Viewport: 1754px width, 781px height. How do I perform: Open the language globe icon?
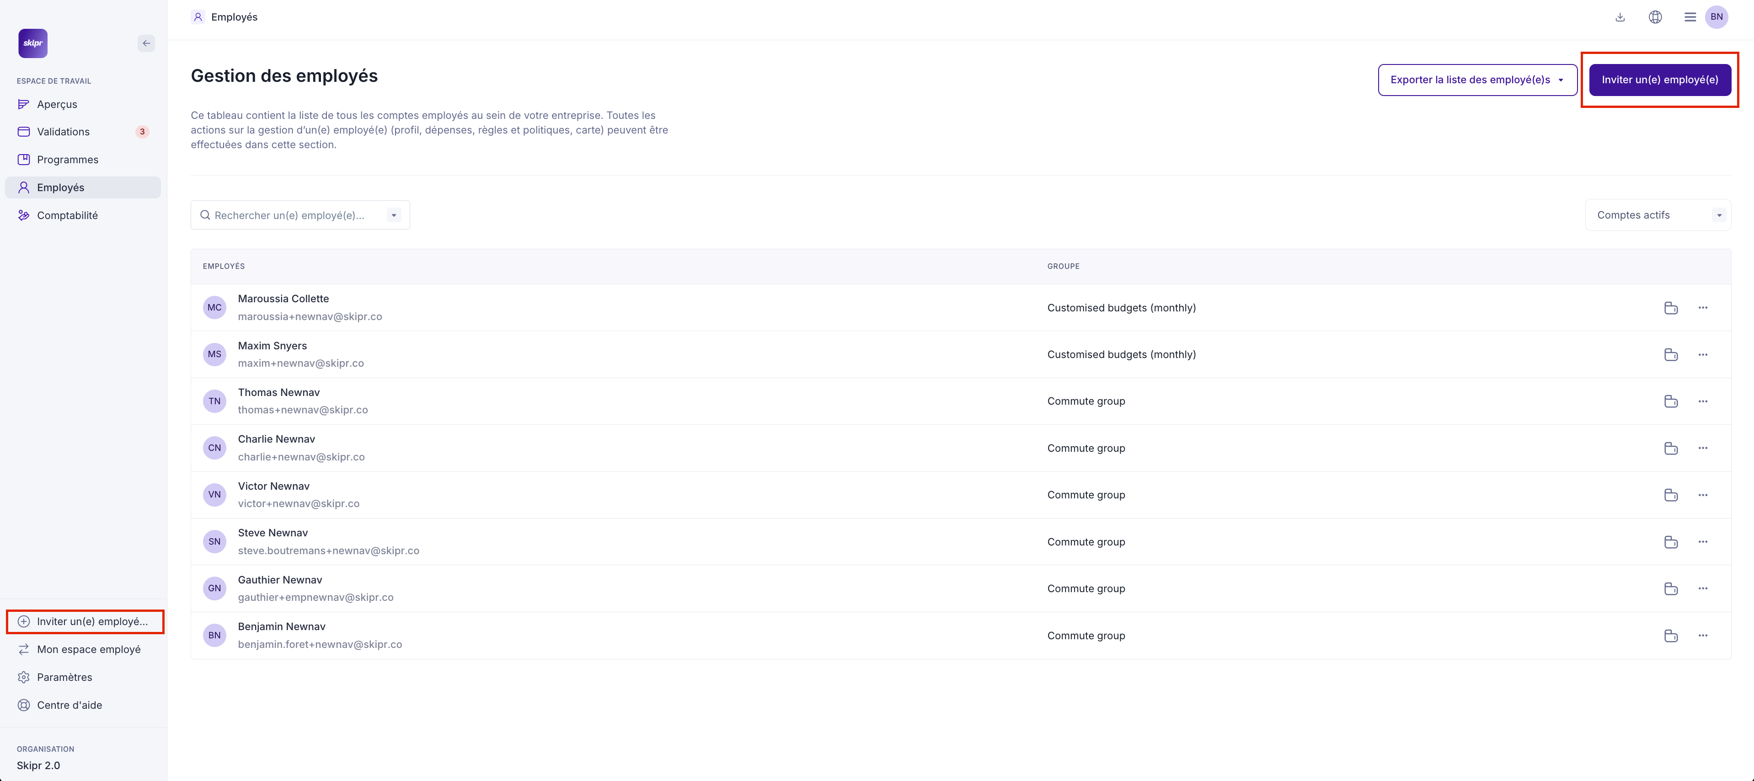pyautogui.click(x=1655, y=17)
